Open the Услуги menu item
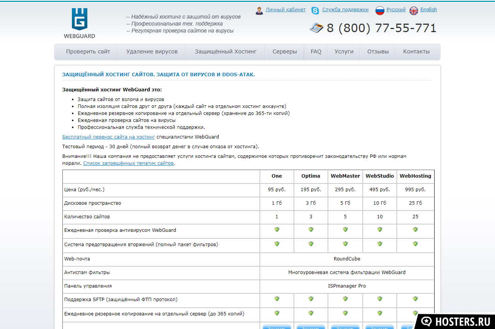The width and height of the screenshot is (495, 329). coord(344,52)
